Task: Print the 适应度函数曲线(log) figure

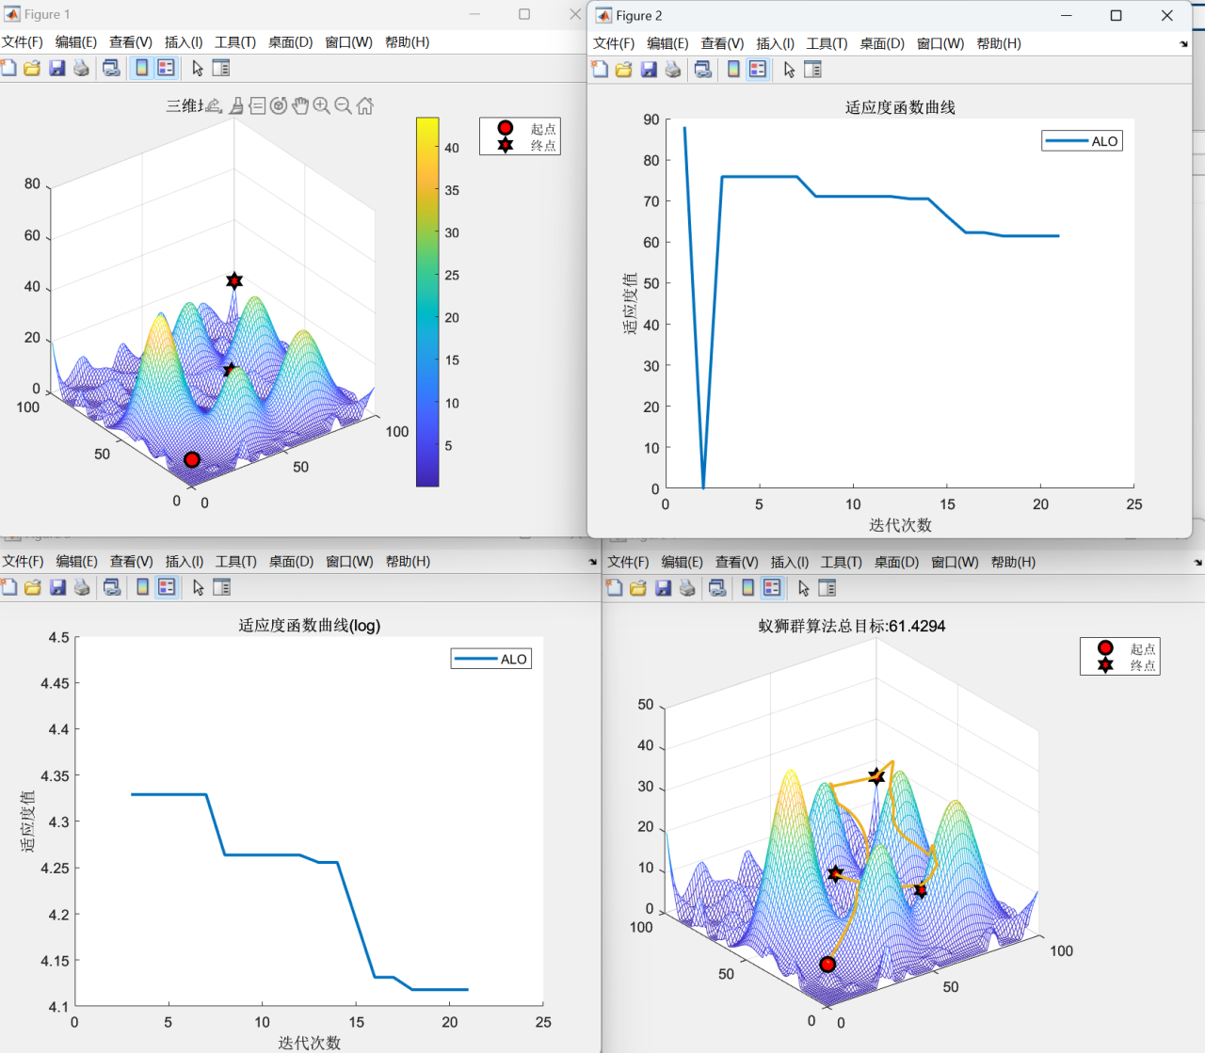Action: click(x=82, y=587)
